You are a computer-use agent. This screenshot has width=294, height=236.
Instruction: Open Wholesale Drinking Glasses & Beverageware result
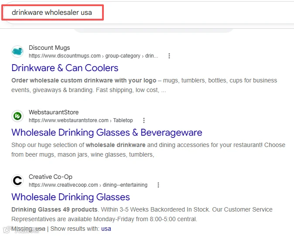[x=107, y=133]
